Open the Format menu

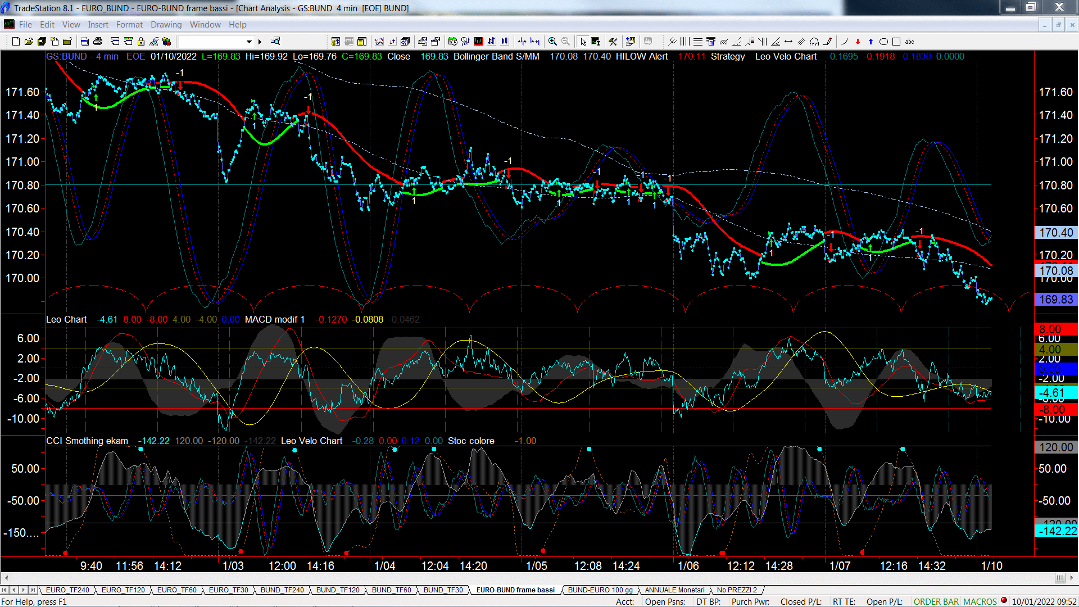tap(129, 25)
